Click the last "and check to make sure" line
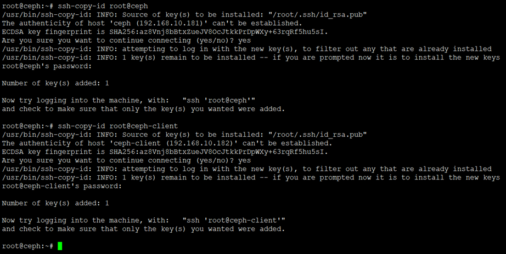Image resolution: width=506 pixels, height=254 pixels. coord(143,229)
